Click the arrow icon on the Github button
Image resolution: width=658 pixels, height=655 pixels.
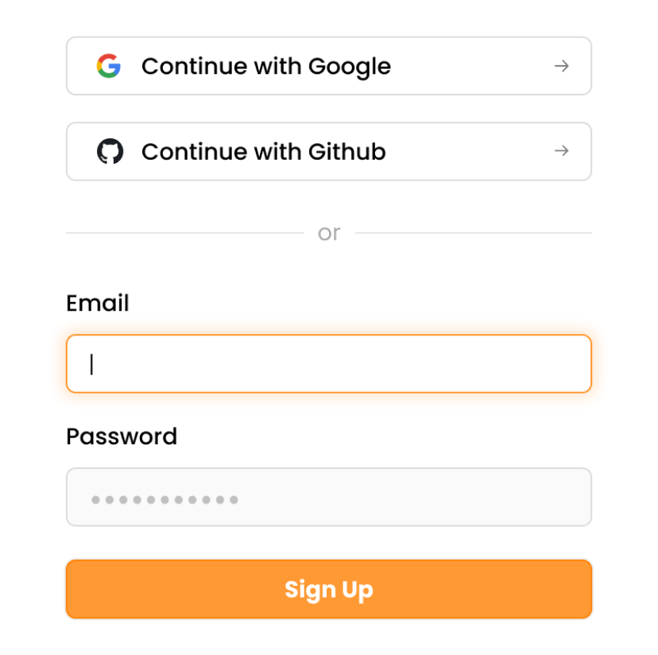click(x=562, y=151)
